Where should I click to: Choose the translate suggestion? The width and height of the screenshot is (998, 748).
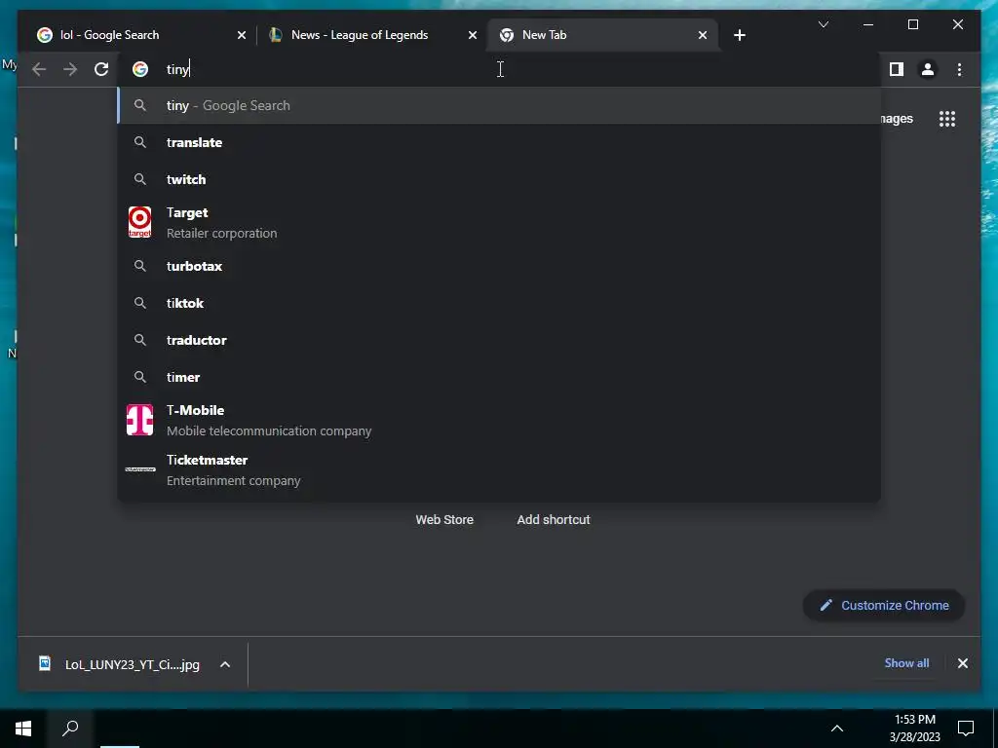(x=499, y=142)
